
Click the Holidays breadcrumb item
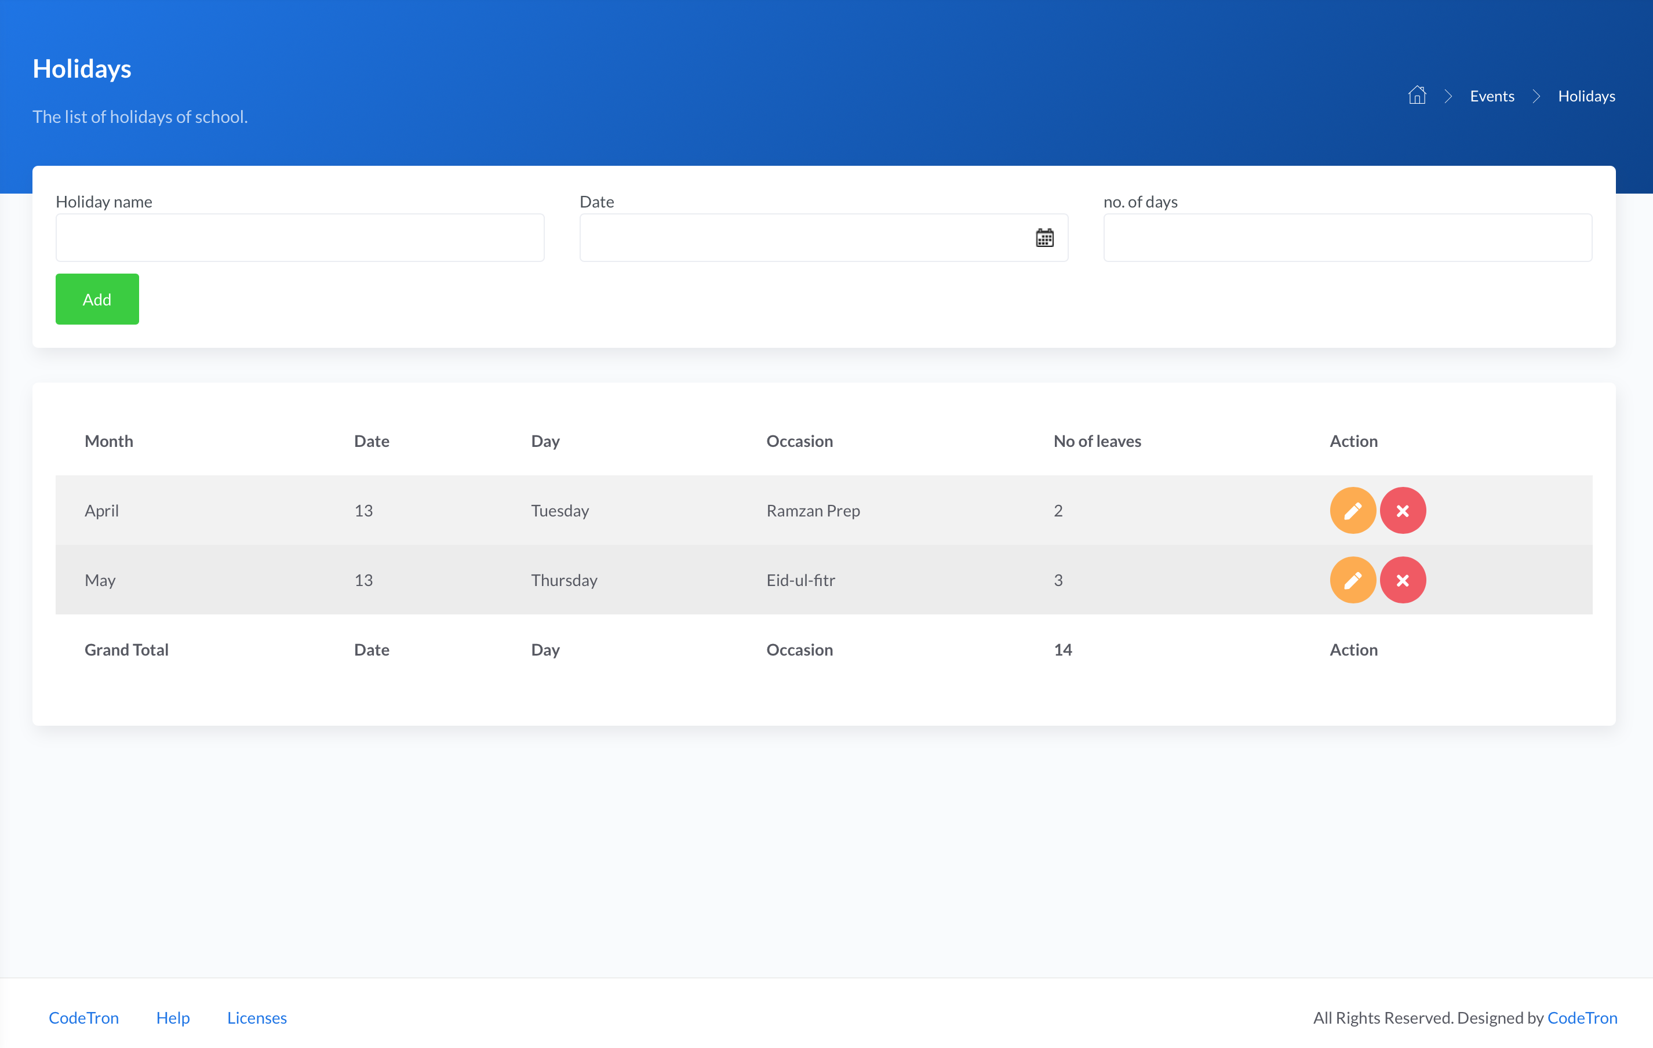click(x=1586, y=96)
